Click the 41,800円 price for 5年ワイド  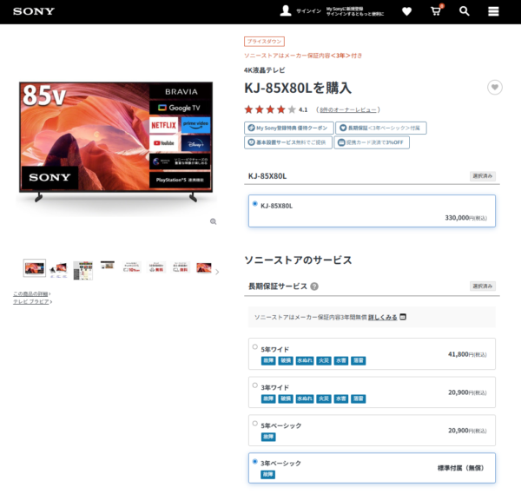pos(467,354)
